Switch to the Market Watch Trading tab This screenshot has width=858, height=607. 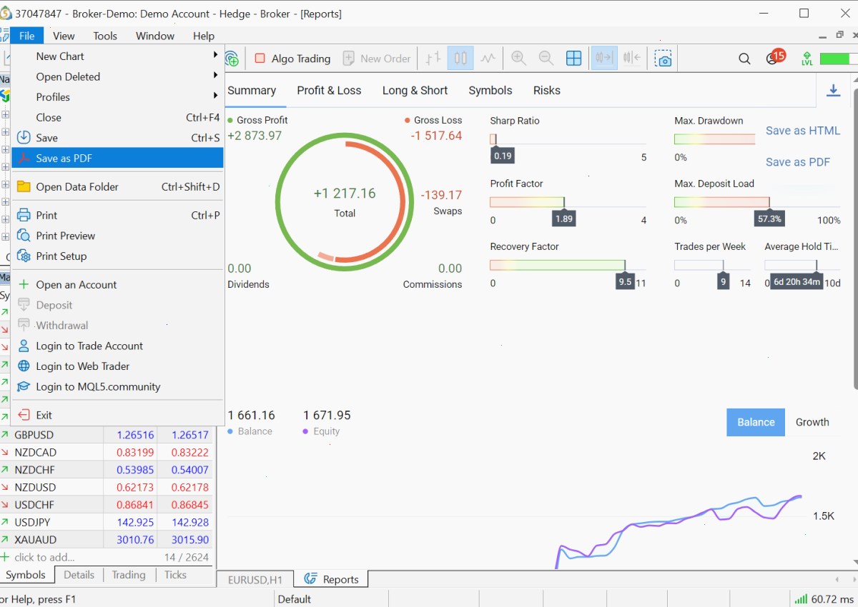point(129,575)
